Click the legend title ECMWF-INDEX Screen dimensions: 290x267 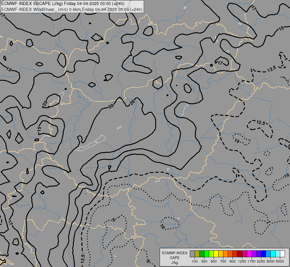point(175,253)
